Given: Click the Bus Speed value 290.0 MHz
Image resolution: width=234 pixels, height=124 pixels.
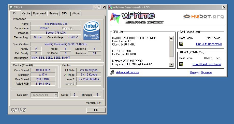Looking at the screenshot, I should point(43,79).
